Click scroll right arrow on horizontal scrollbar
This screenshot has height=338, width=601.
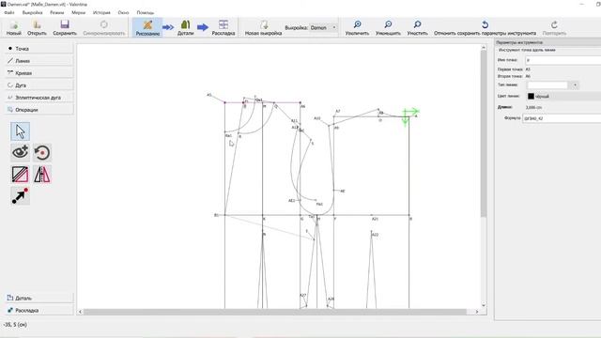coord(477,312)
